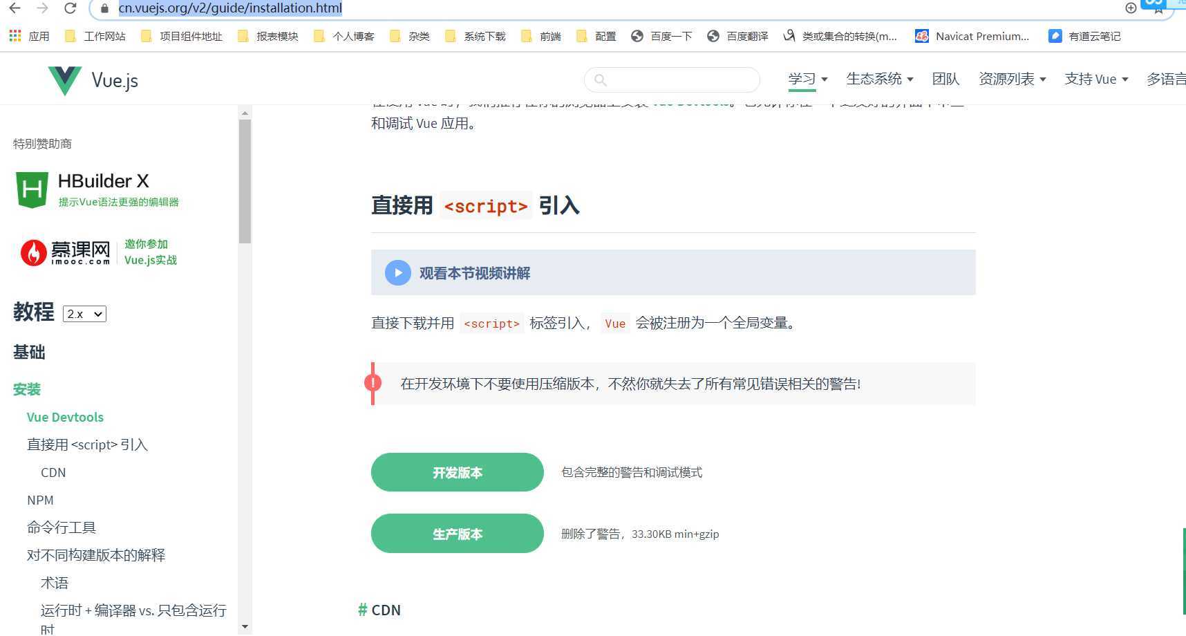Click the 直接用 <script> 引入 heading
1186x636 pixels.
pos(476,205)
